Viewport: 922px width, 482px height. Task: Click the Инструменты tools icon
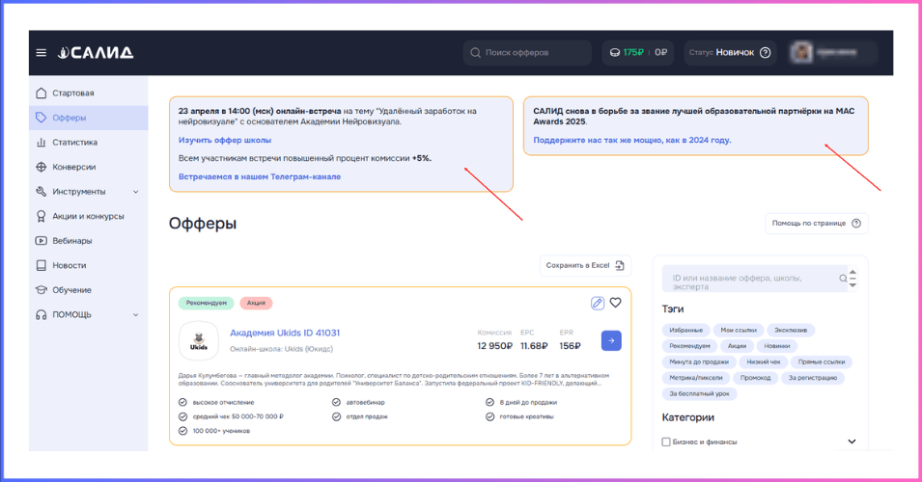click(x=42, y=192)
